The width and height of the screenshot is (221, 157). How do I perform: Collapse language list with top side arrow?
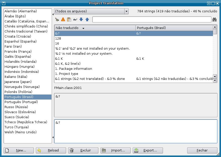click(53, 14)
